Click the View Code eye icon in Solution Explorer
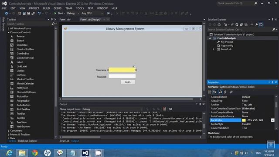This screenshot has width=279, height=157. [252, 24]
